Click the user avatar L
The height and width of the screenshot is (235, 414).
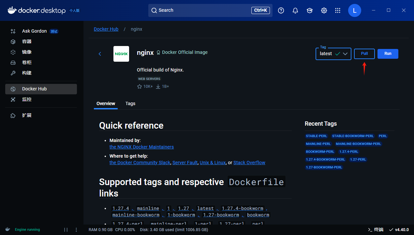[355, 10]
